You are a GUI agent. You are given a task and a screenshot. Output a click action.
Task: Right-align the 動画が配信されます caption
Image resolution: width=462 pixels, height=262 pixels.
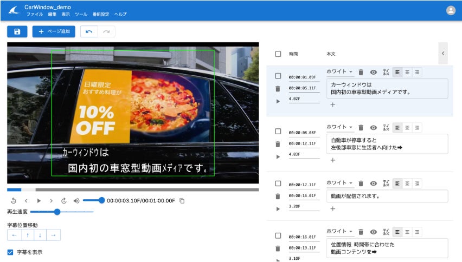417,184
